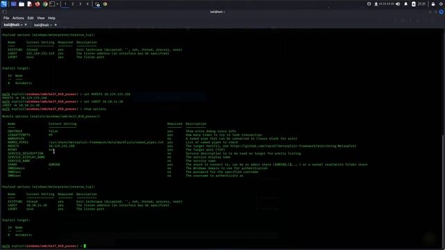Click the SMBDomain option name
Screen dimensions: 445x250
[16, 168]
